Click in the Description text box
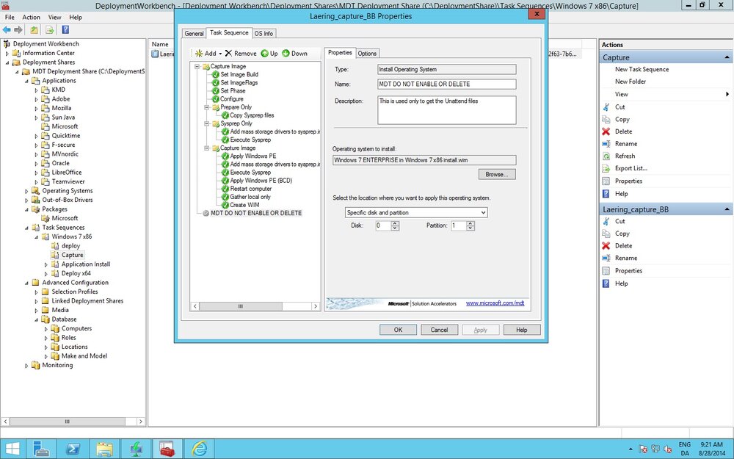Viewport: 734px width, 459px height. tap(446, 110)
